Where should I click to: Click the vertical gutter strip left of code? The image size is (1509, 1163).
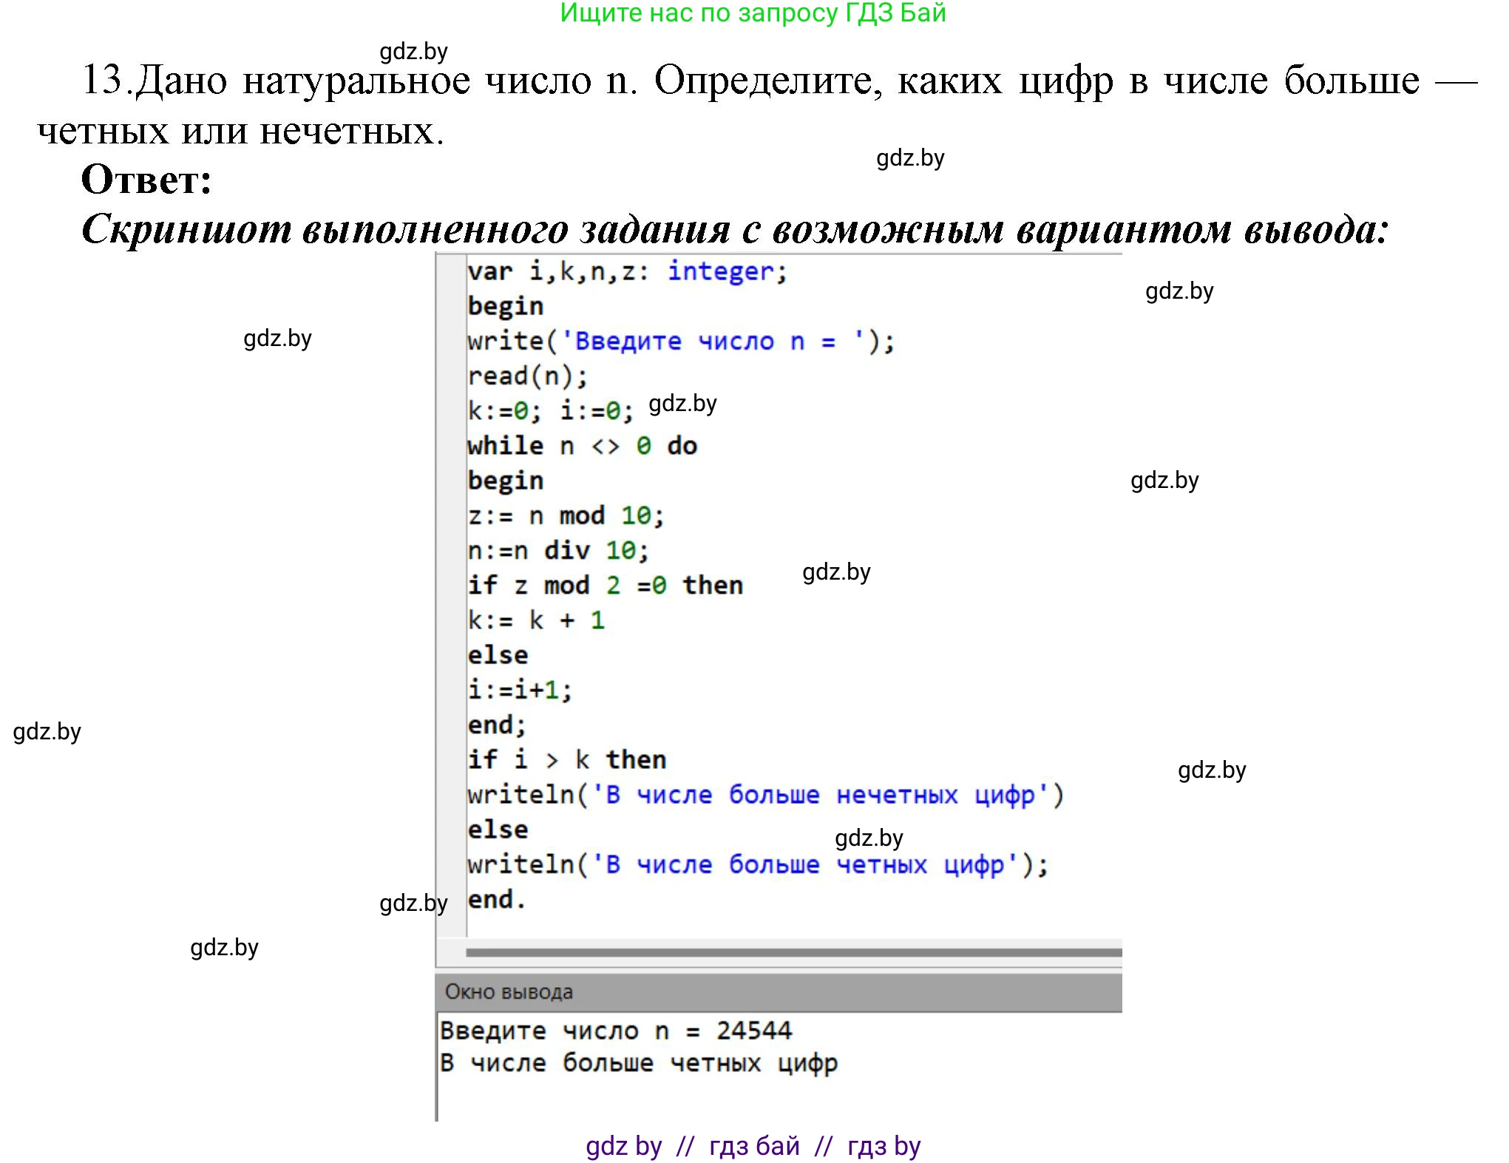450,591
